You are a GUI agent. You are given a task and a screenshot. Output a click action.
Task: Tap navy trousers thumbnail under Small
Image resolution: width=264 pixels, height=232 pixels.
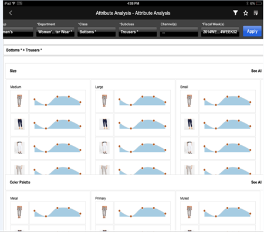pos(189,124)
